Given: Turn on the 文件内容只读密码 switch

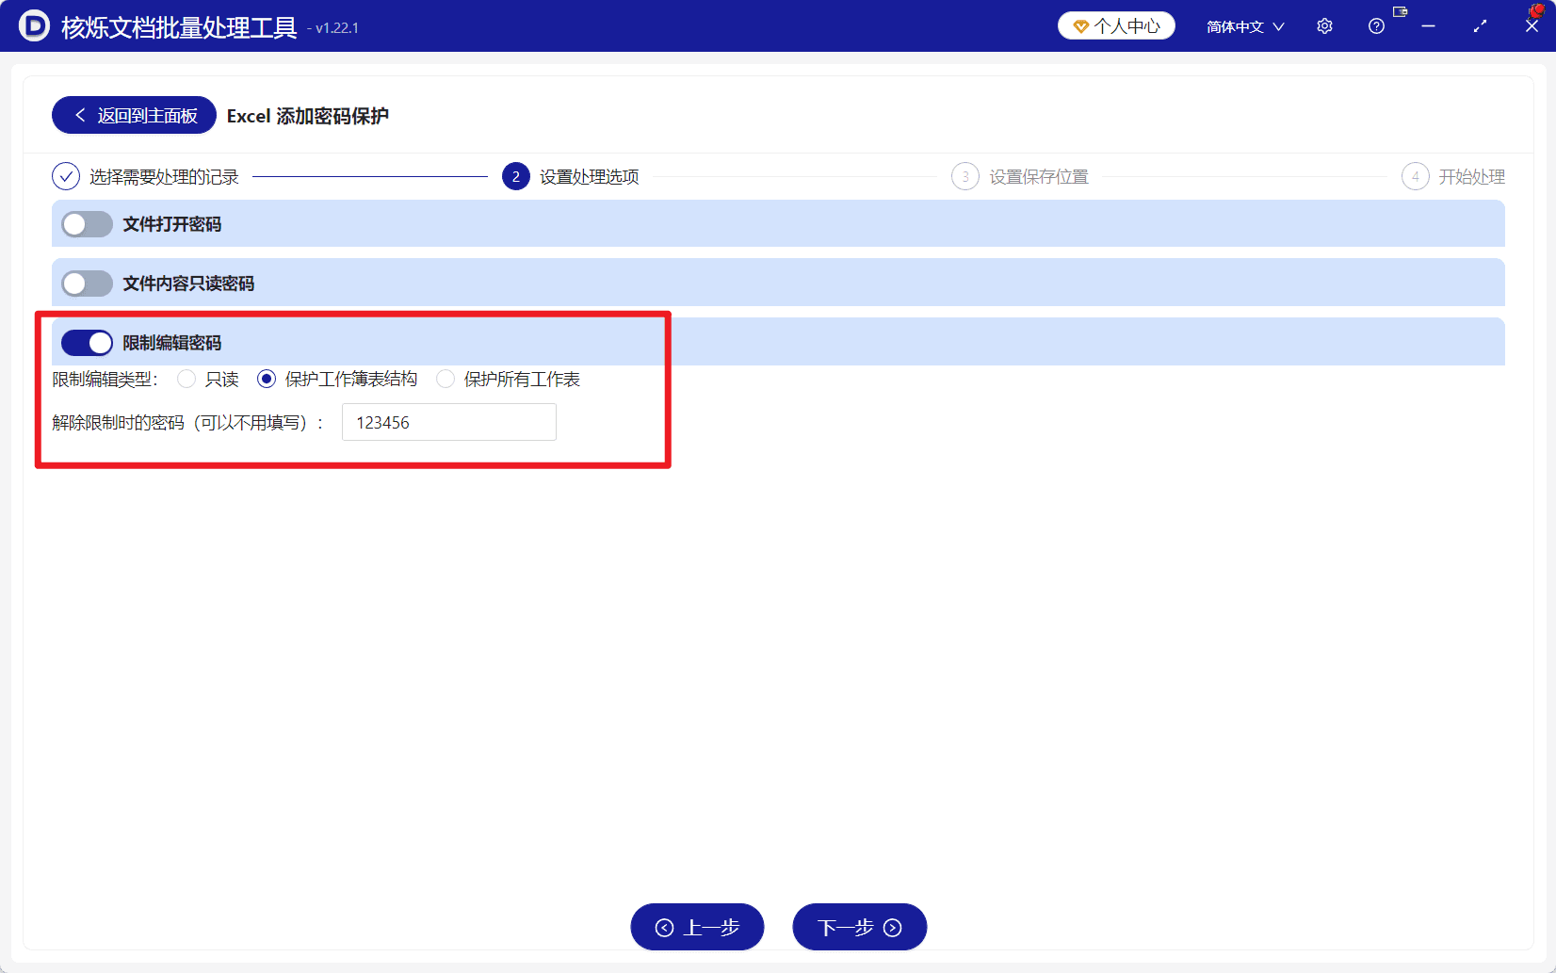Looking at the screenshot, I should pos(87,283).
